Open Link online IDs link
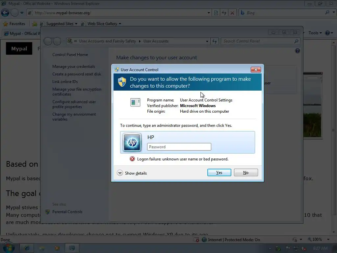This screenshot has width=337, height=253. coord(65,82)
